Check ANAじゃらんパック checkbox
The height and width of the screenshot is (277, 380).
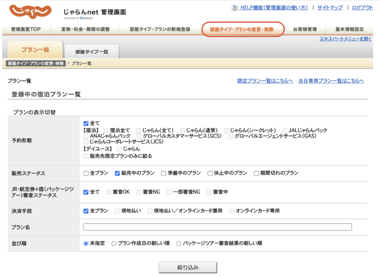pos(86,136)
